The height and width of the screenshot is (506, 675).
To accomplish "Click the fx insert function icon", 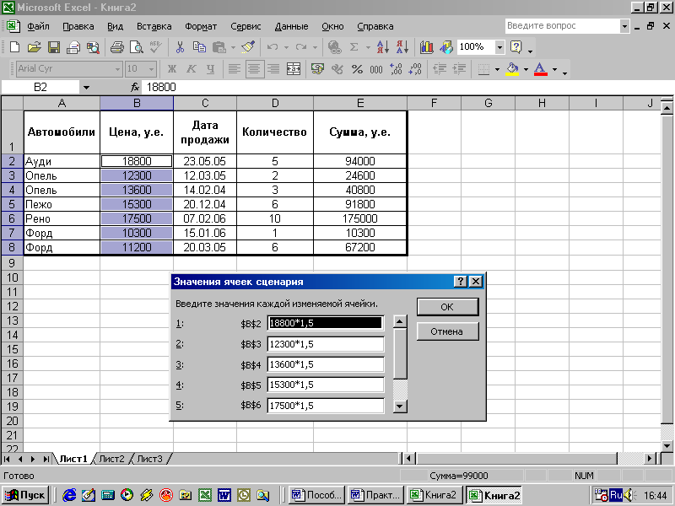I will (135, 88).
